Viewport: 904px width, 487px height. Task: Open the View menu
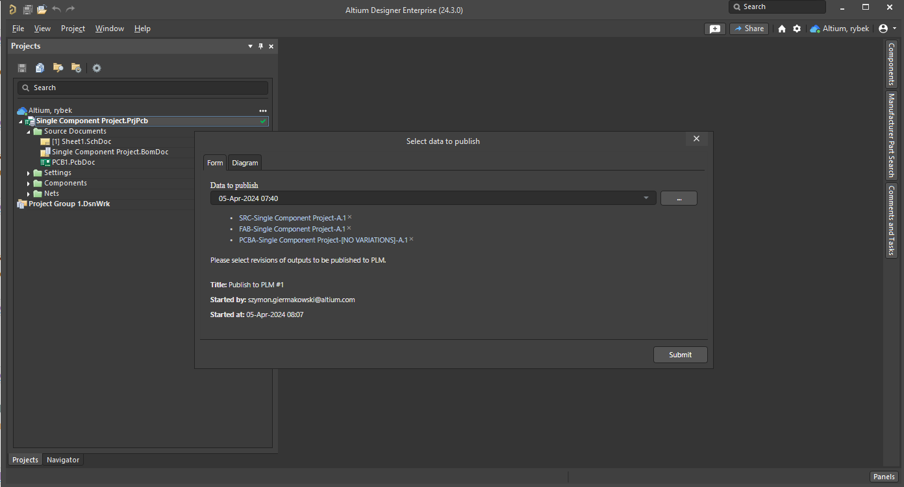click(x=42, y=29)
